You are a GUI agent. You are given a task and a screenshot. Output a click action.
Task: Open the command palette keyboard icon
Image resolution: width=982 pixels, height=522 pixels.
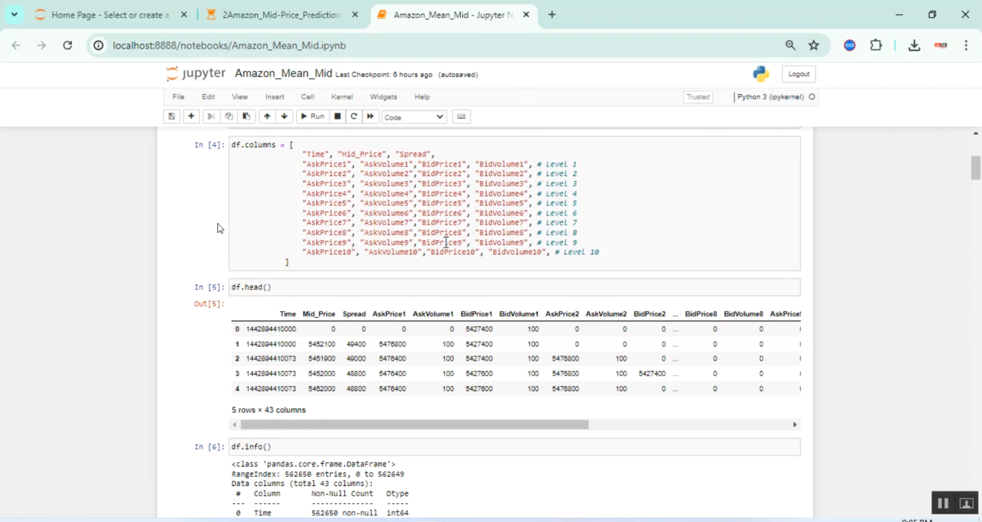461,116
